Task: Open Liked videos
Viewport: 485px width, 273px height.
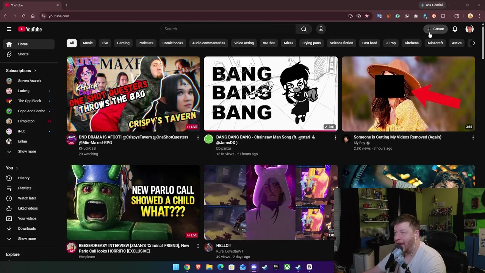Action: click(x=29, y=208)
